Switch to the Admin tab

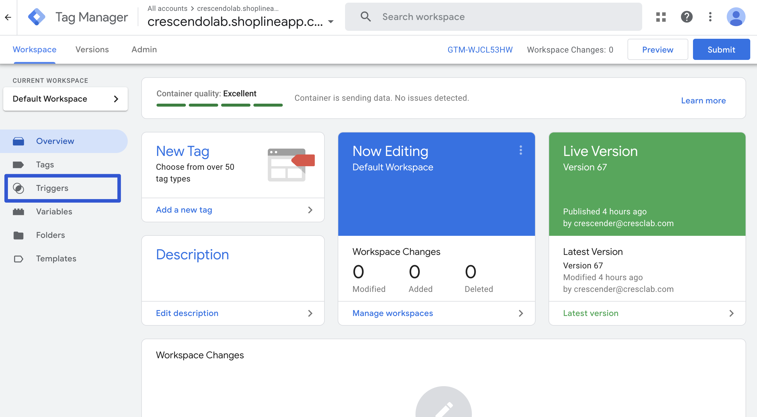pyautogui.click(x=144, y=49)
